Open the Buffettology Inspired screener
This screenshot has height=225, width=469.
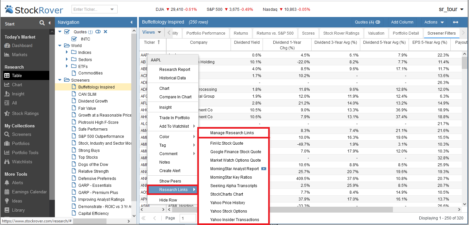point(96,87)
